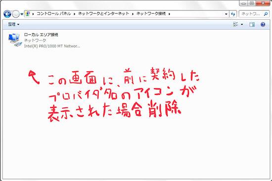
Task: Open recent pages dropdown beside forward arrow
Action: (22, 14)
